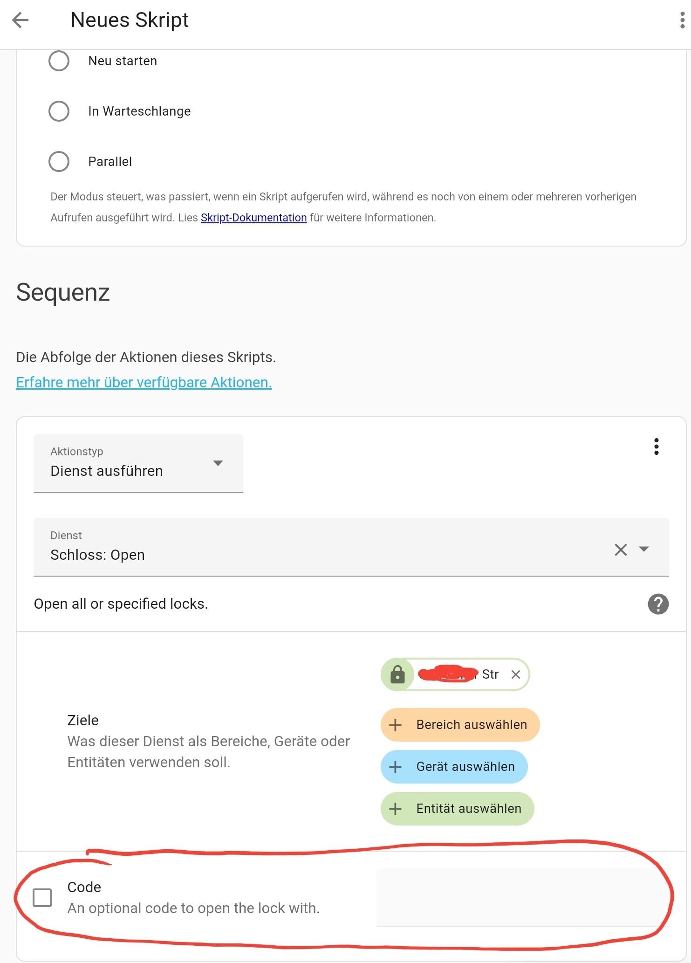The width and height of the screenshot is (691, 963).
Task: Clear the selected Schloss: Open service
Action: point(621,550)
